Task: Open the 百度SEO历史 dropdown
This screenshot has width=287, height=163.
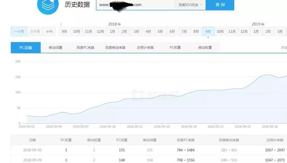Action: [x=190, y=5]
